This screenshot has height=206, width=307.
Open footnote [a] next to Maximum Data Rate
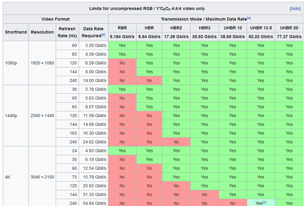pos(249,18)
